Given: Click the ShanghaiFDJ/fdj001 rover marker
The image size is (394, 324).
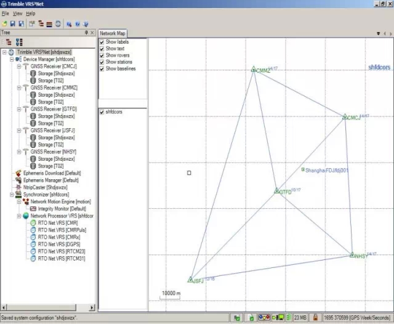Looking at the screenshot, I should (x=303, y=169).
